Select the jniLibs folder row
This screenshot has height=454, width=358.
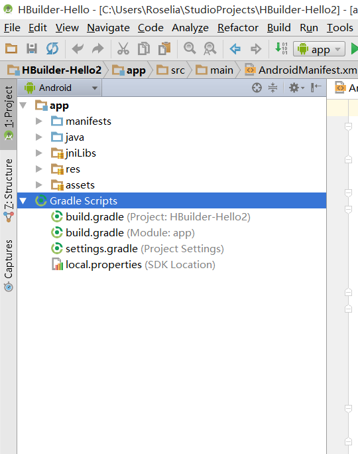(x=172, y=153)
